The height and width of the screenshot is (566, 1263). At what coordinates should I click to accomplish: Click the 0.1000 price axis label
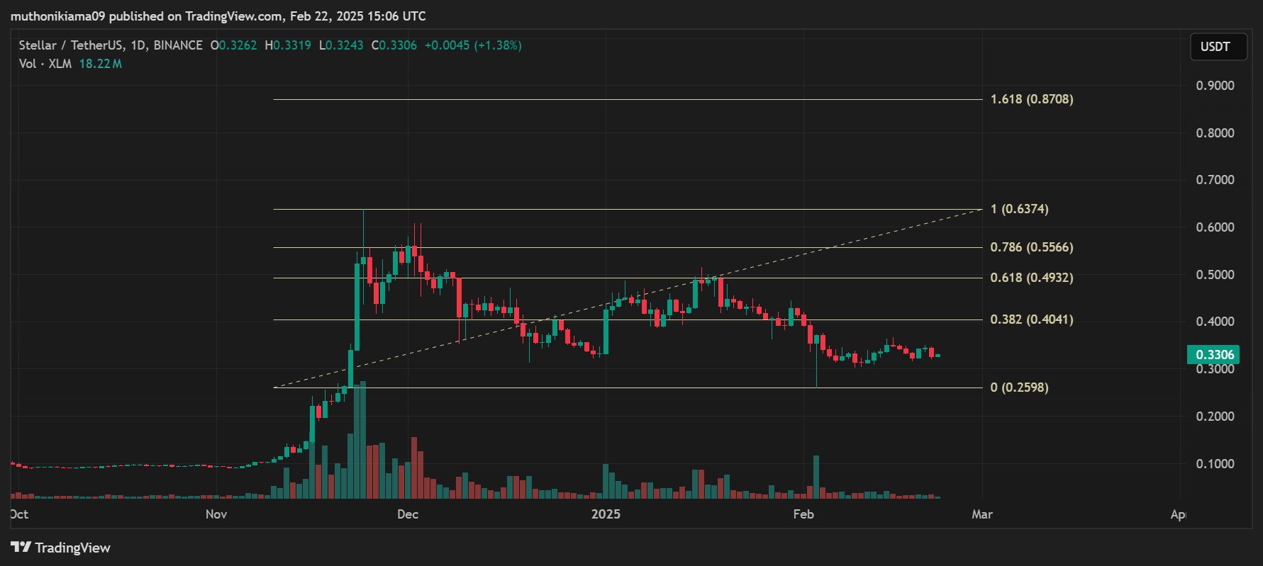(x=1215, y=464)
